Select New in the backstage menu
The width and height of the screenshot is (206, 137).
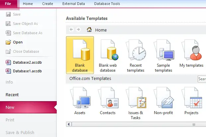pos(28,107)
